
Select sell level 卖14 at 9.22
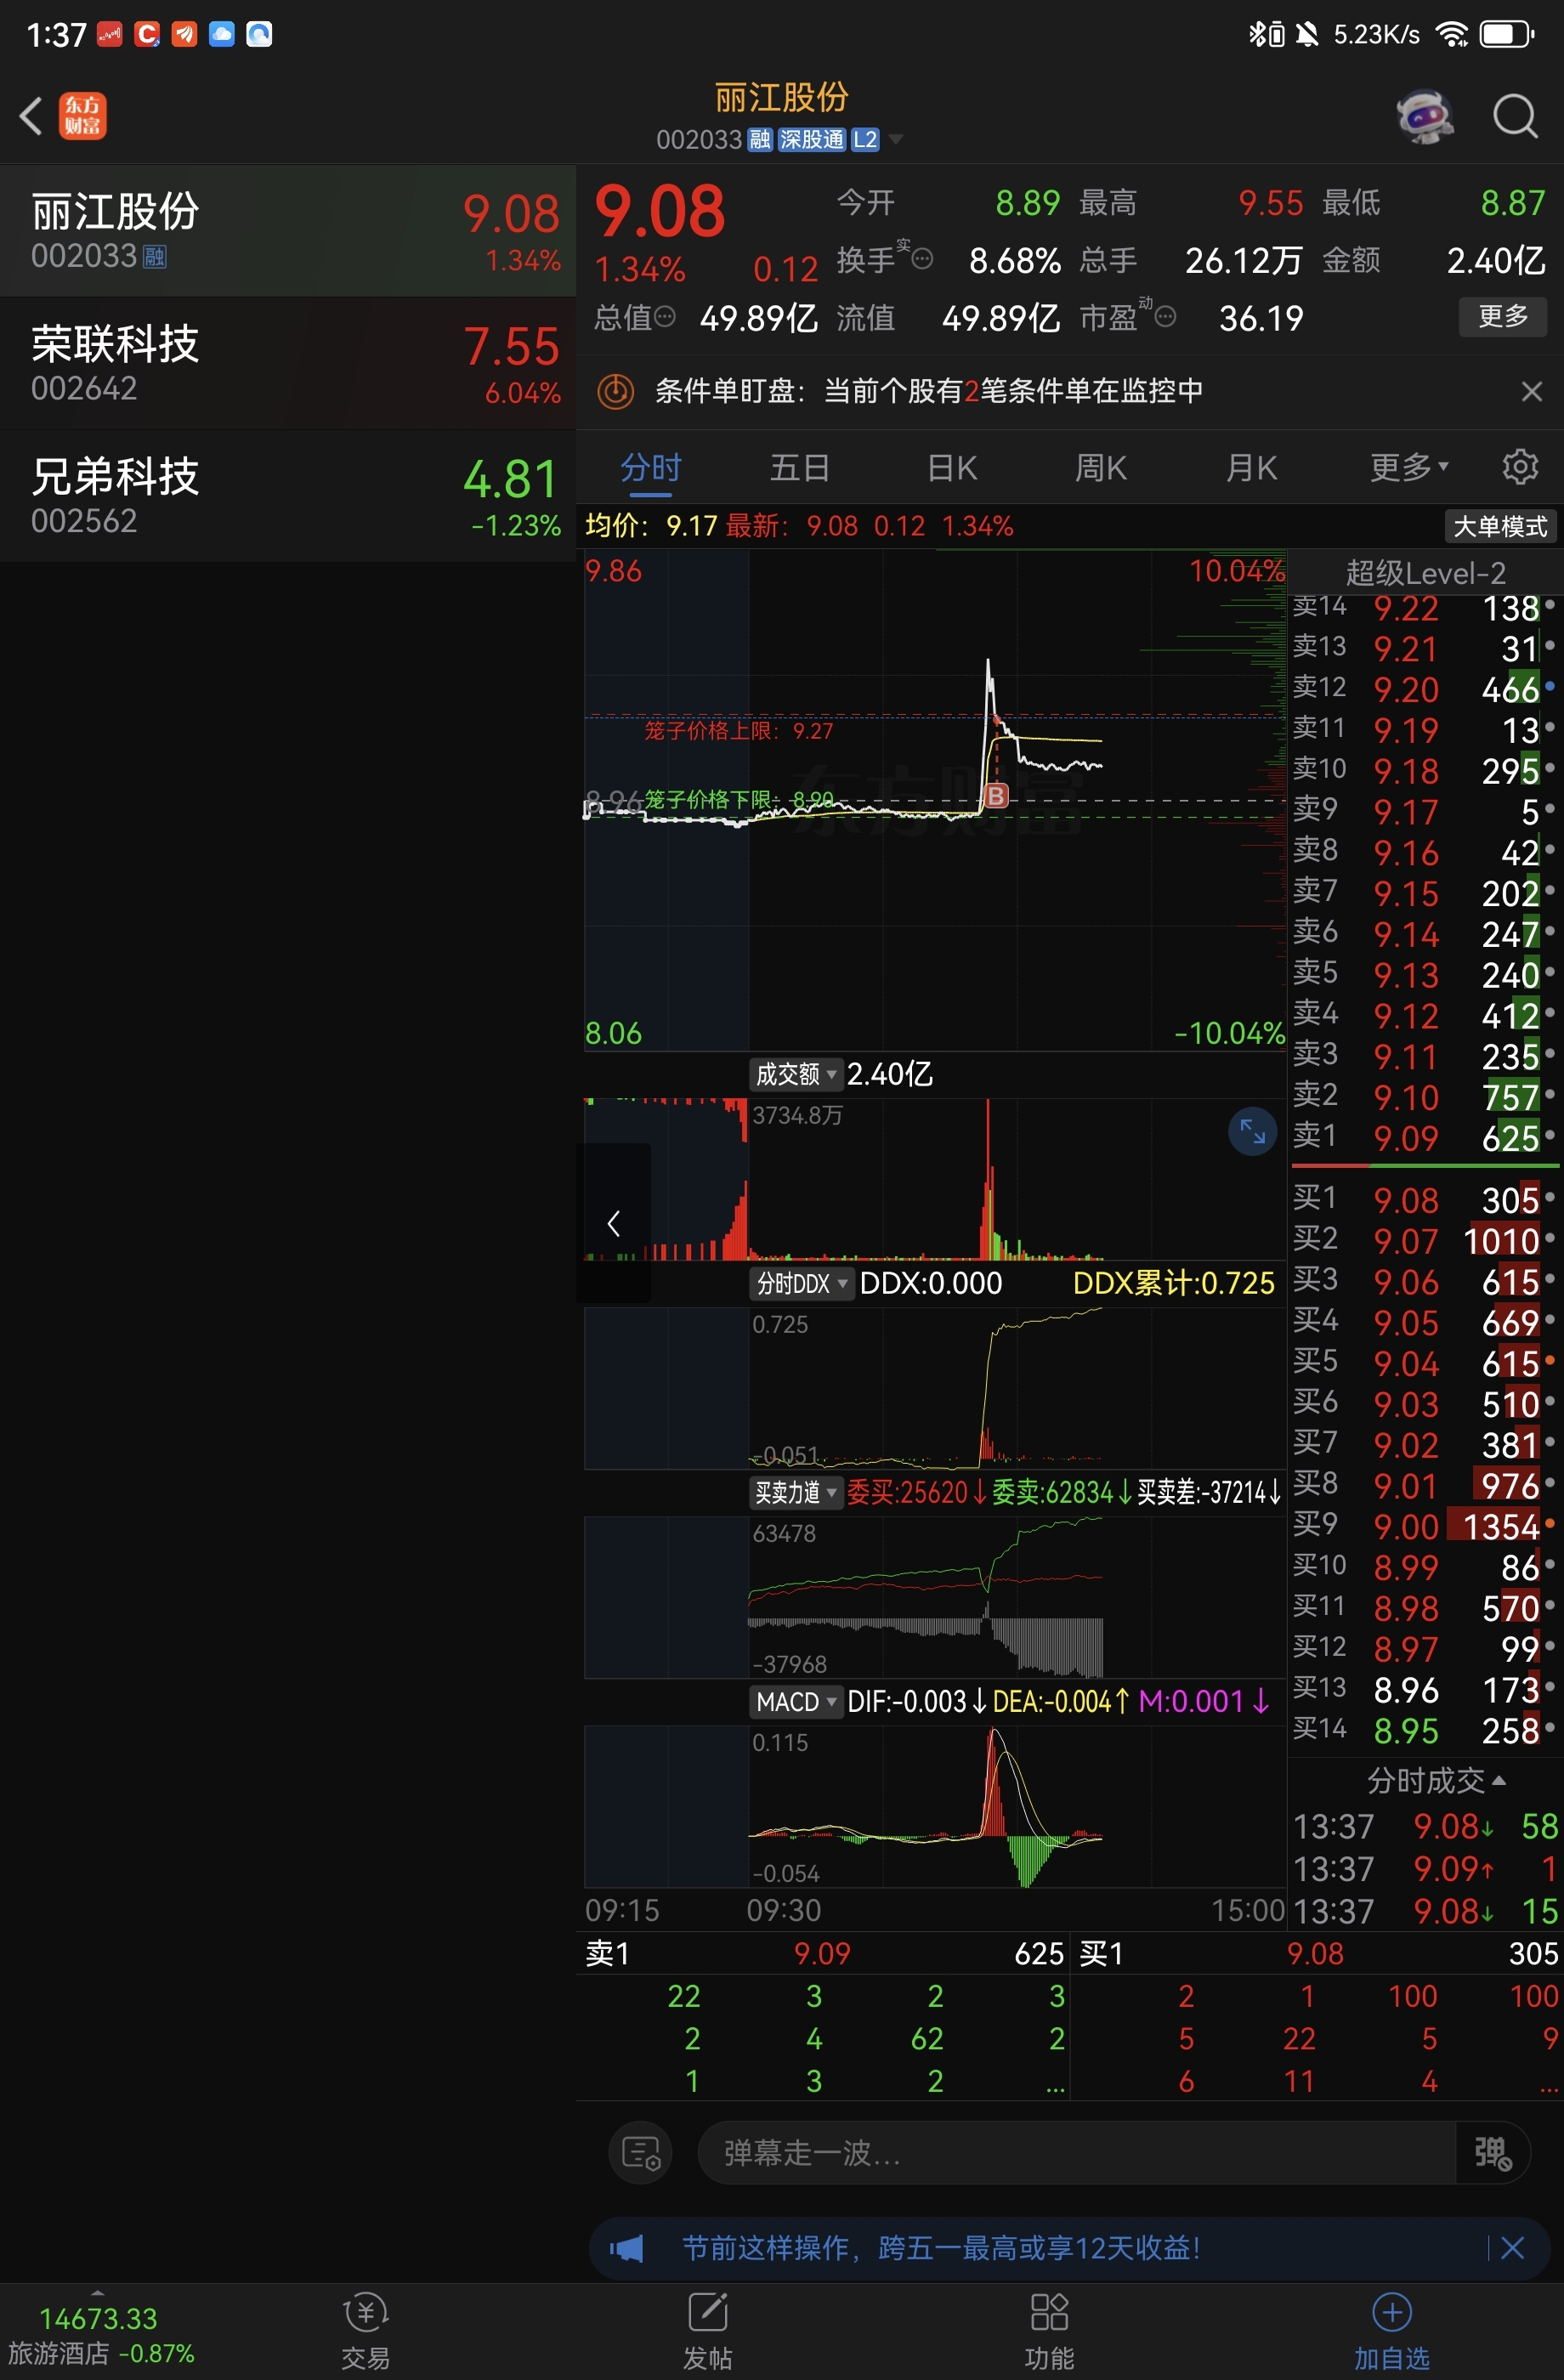1425,608
